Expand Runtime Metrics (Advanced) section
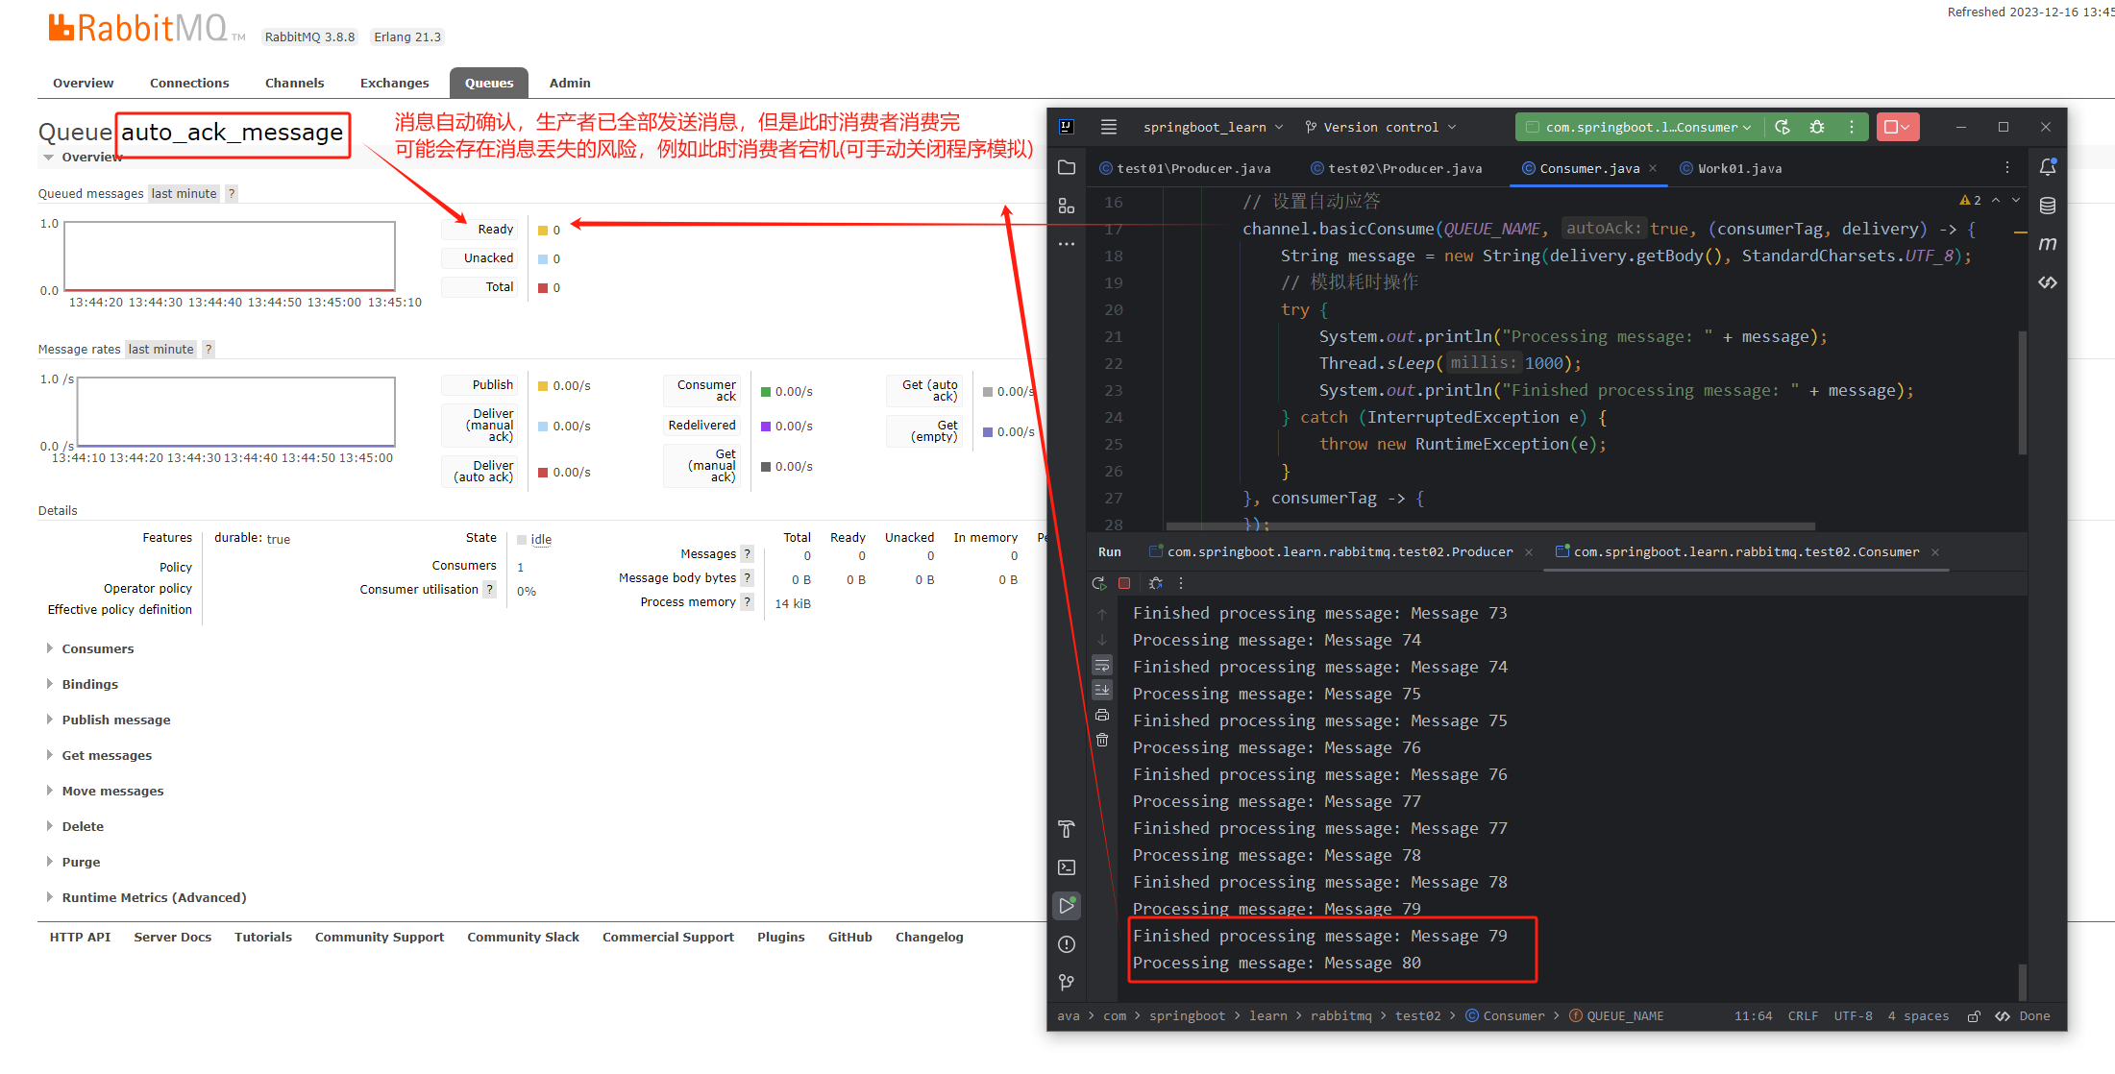Viewport: 2115px width, 1074px height. [x=154, y=897]
